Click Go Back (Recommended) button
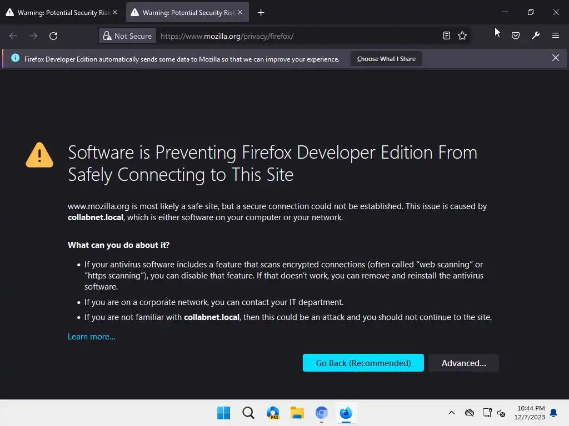The image size is (569, 426). pos(363,363)
